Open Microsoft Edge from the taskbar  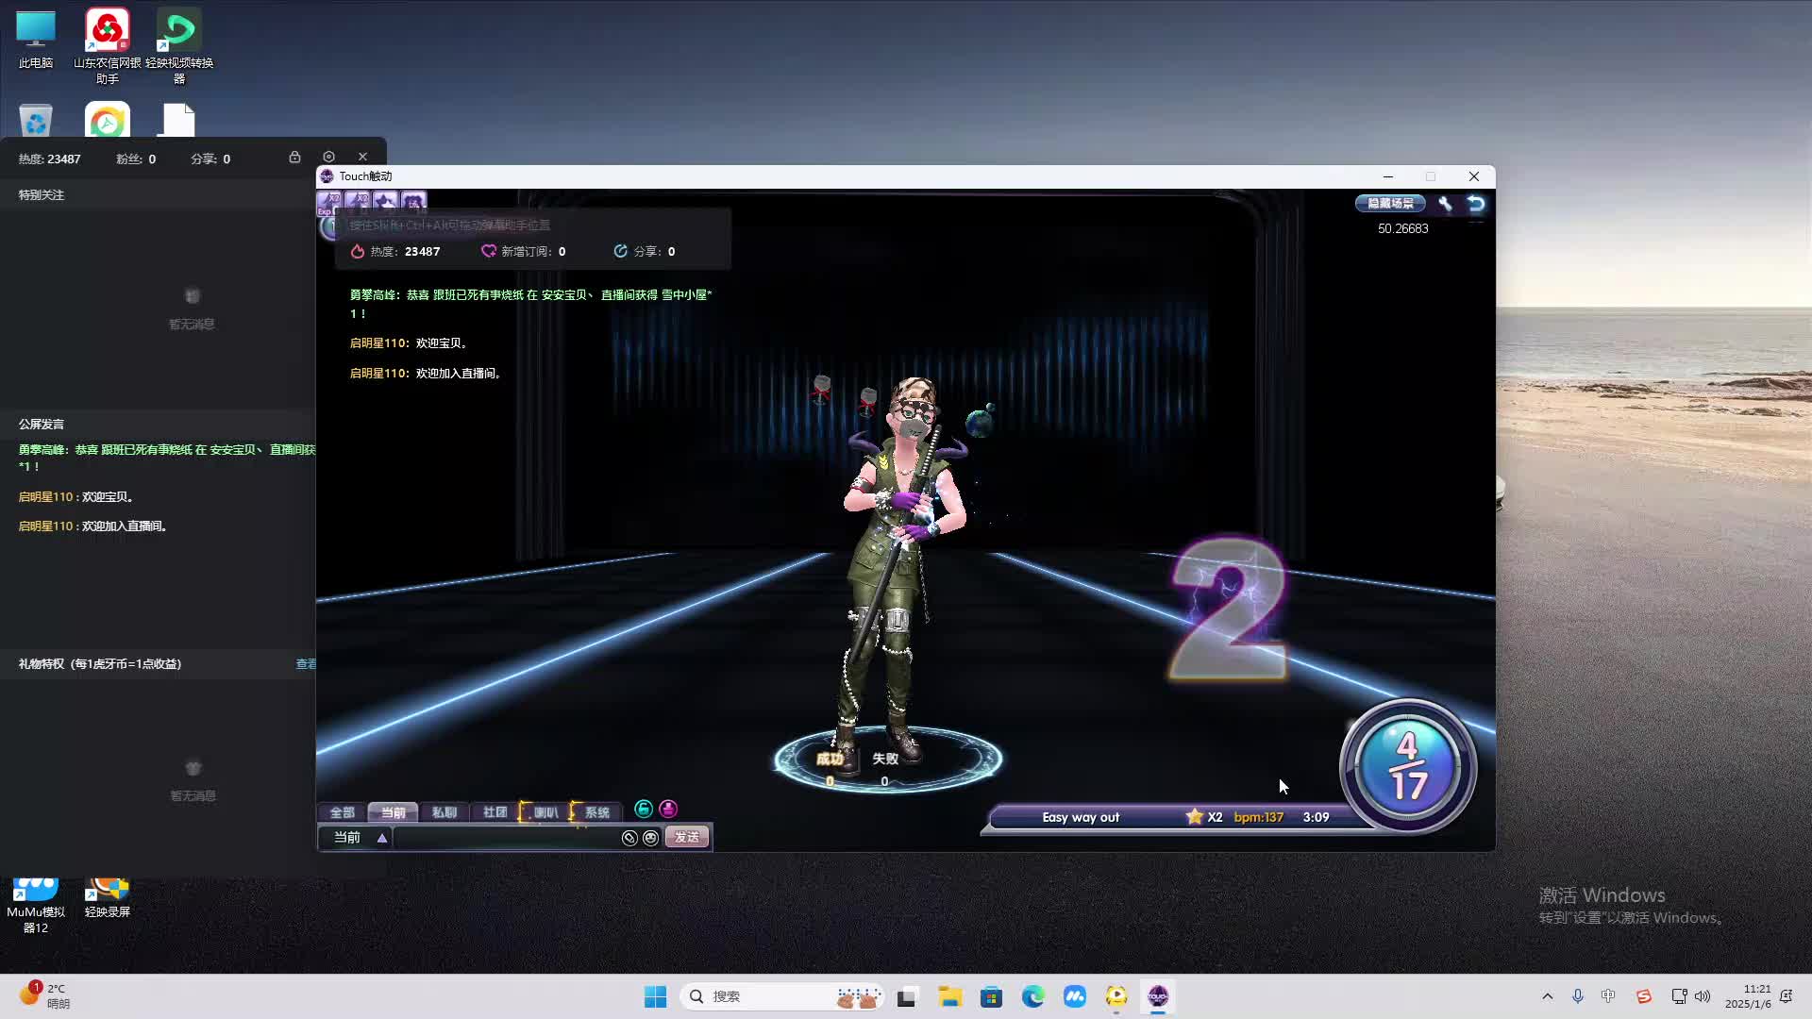point(1032,996)
